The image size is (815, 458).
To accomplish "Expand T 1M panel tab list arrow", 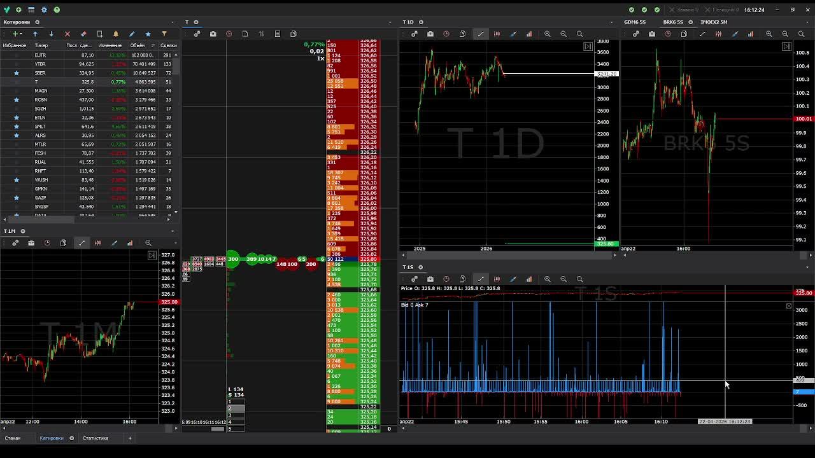I will (173, 231).
